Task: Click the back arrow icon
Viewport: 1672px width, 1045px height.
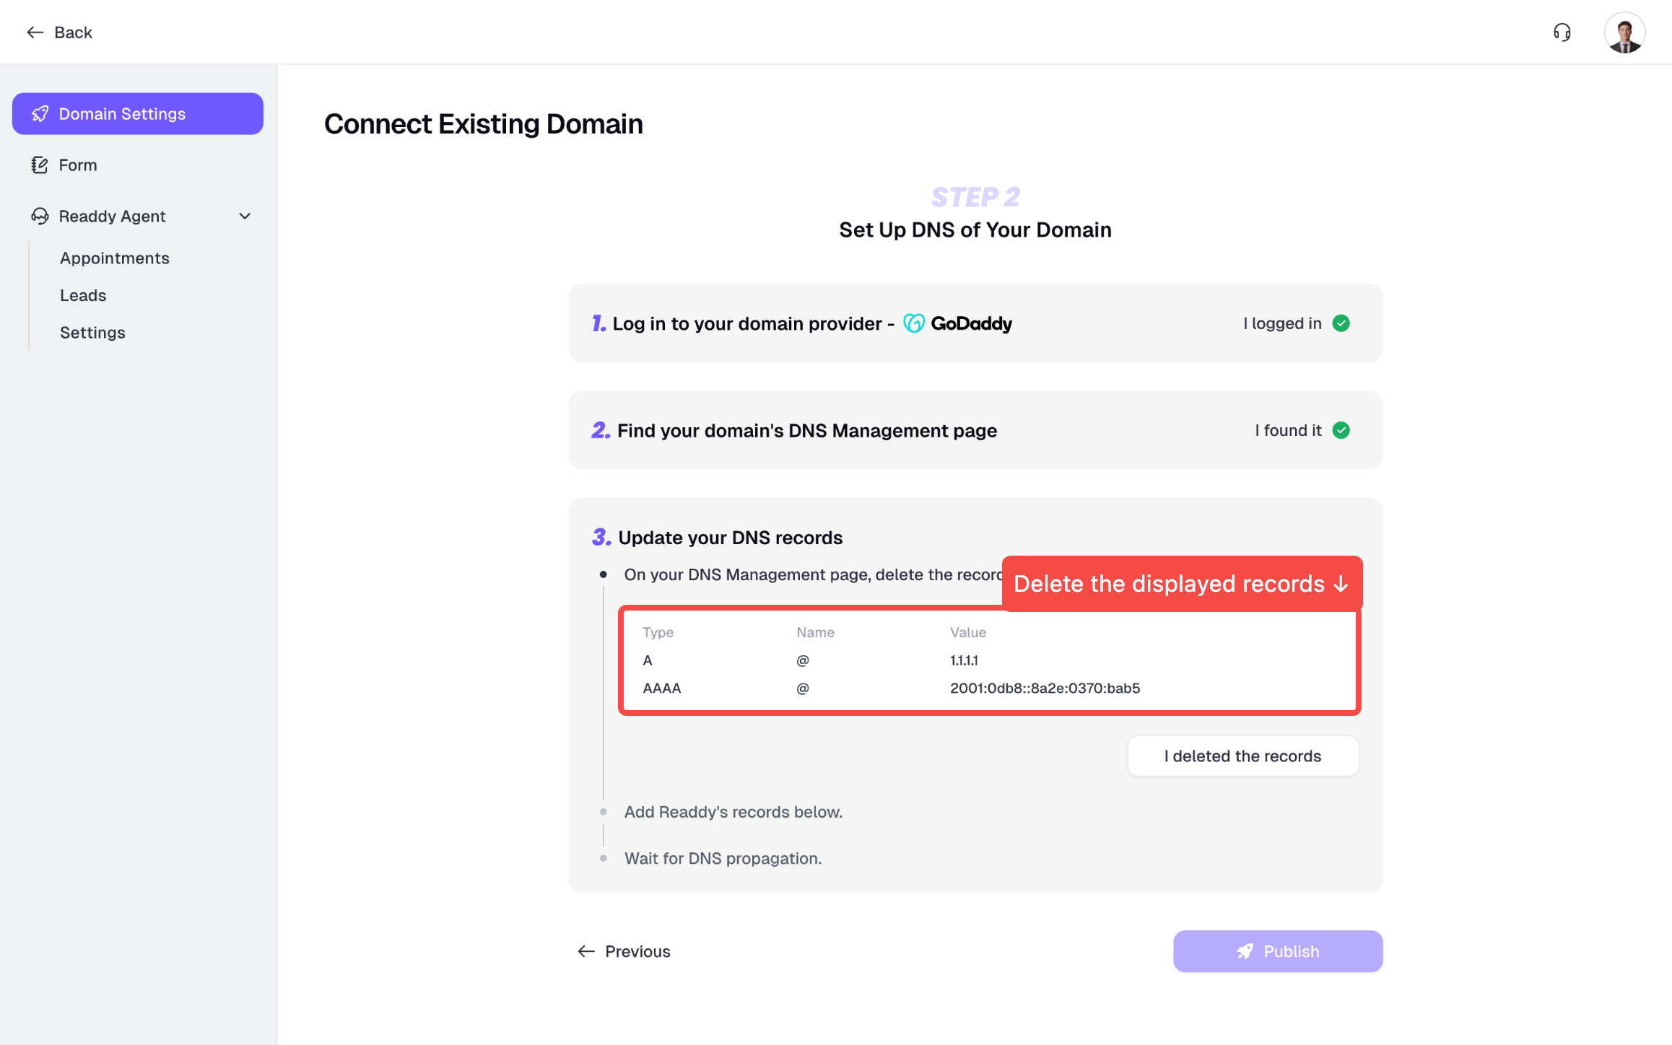Action: coord(35,32)
